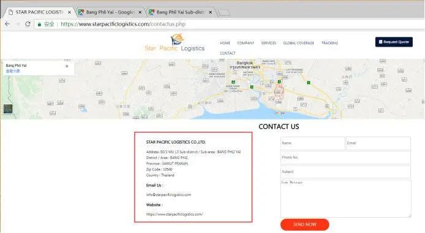Viewport: 425px width, 233px height.
Task: Click the secure padlock icon
Action: (x=39, y=25)
